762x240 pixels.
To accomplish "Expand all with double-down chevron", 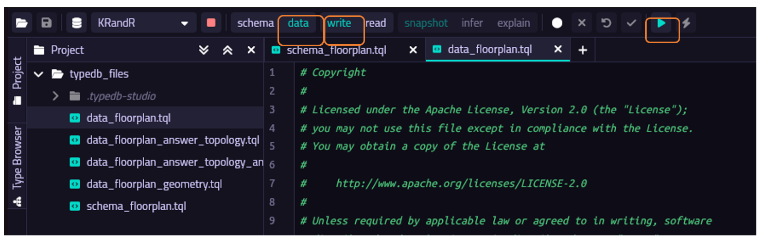I will click(x=204, y=50).
